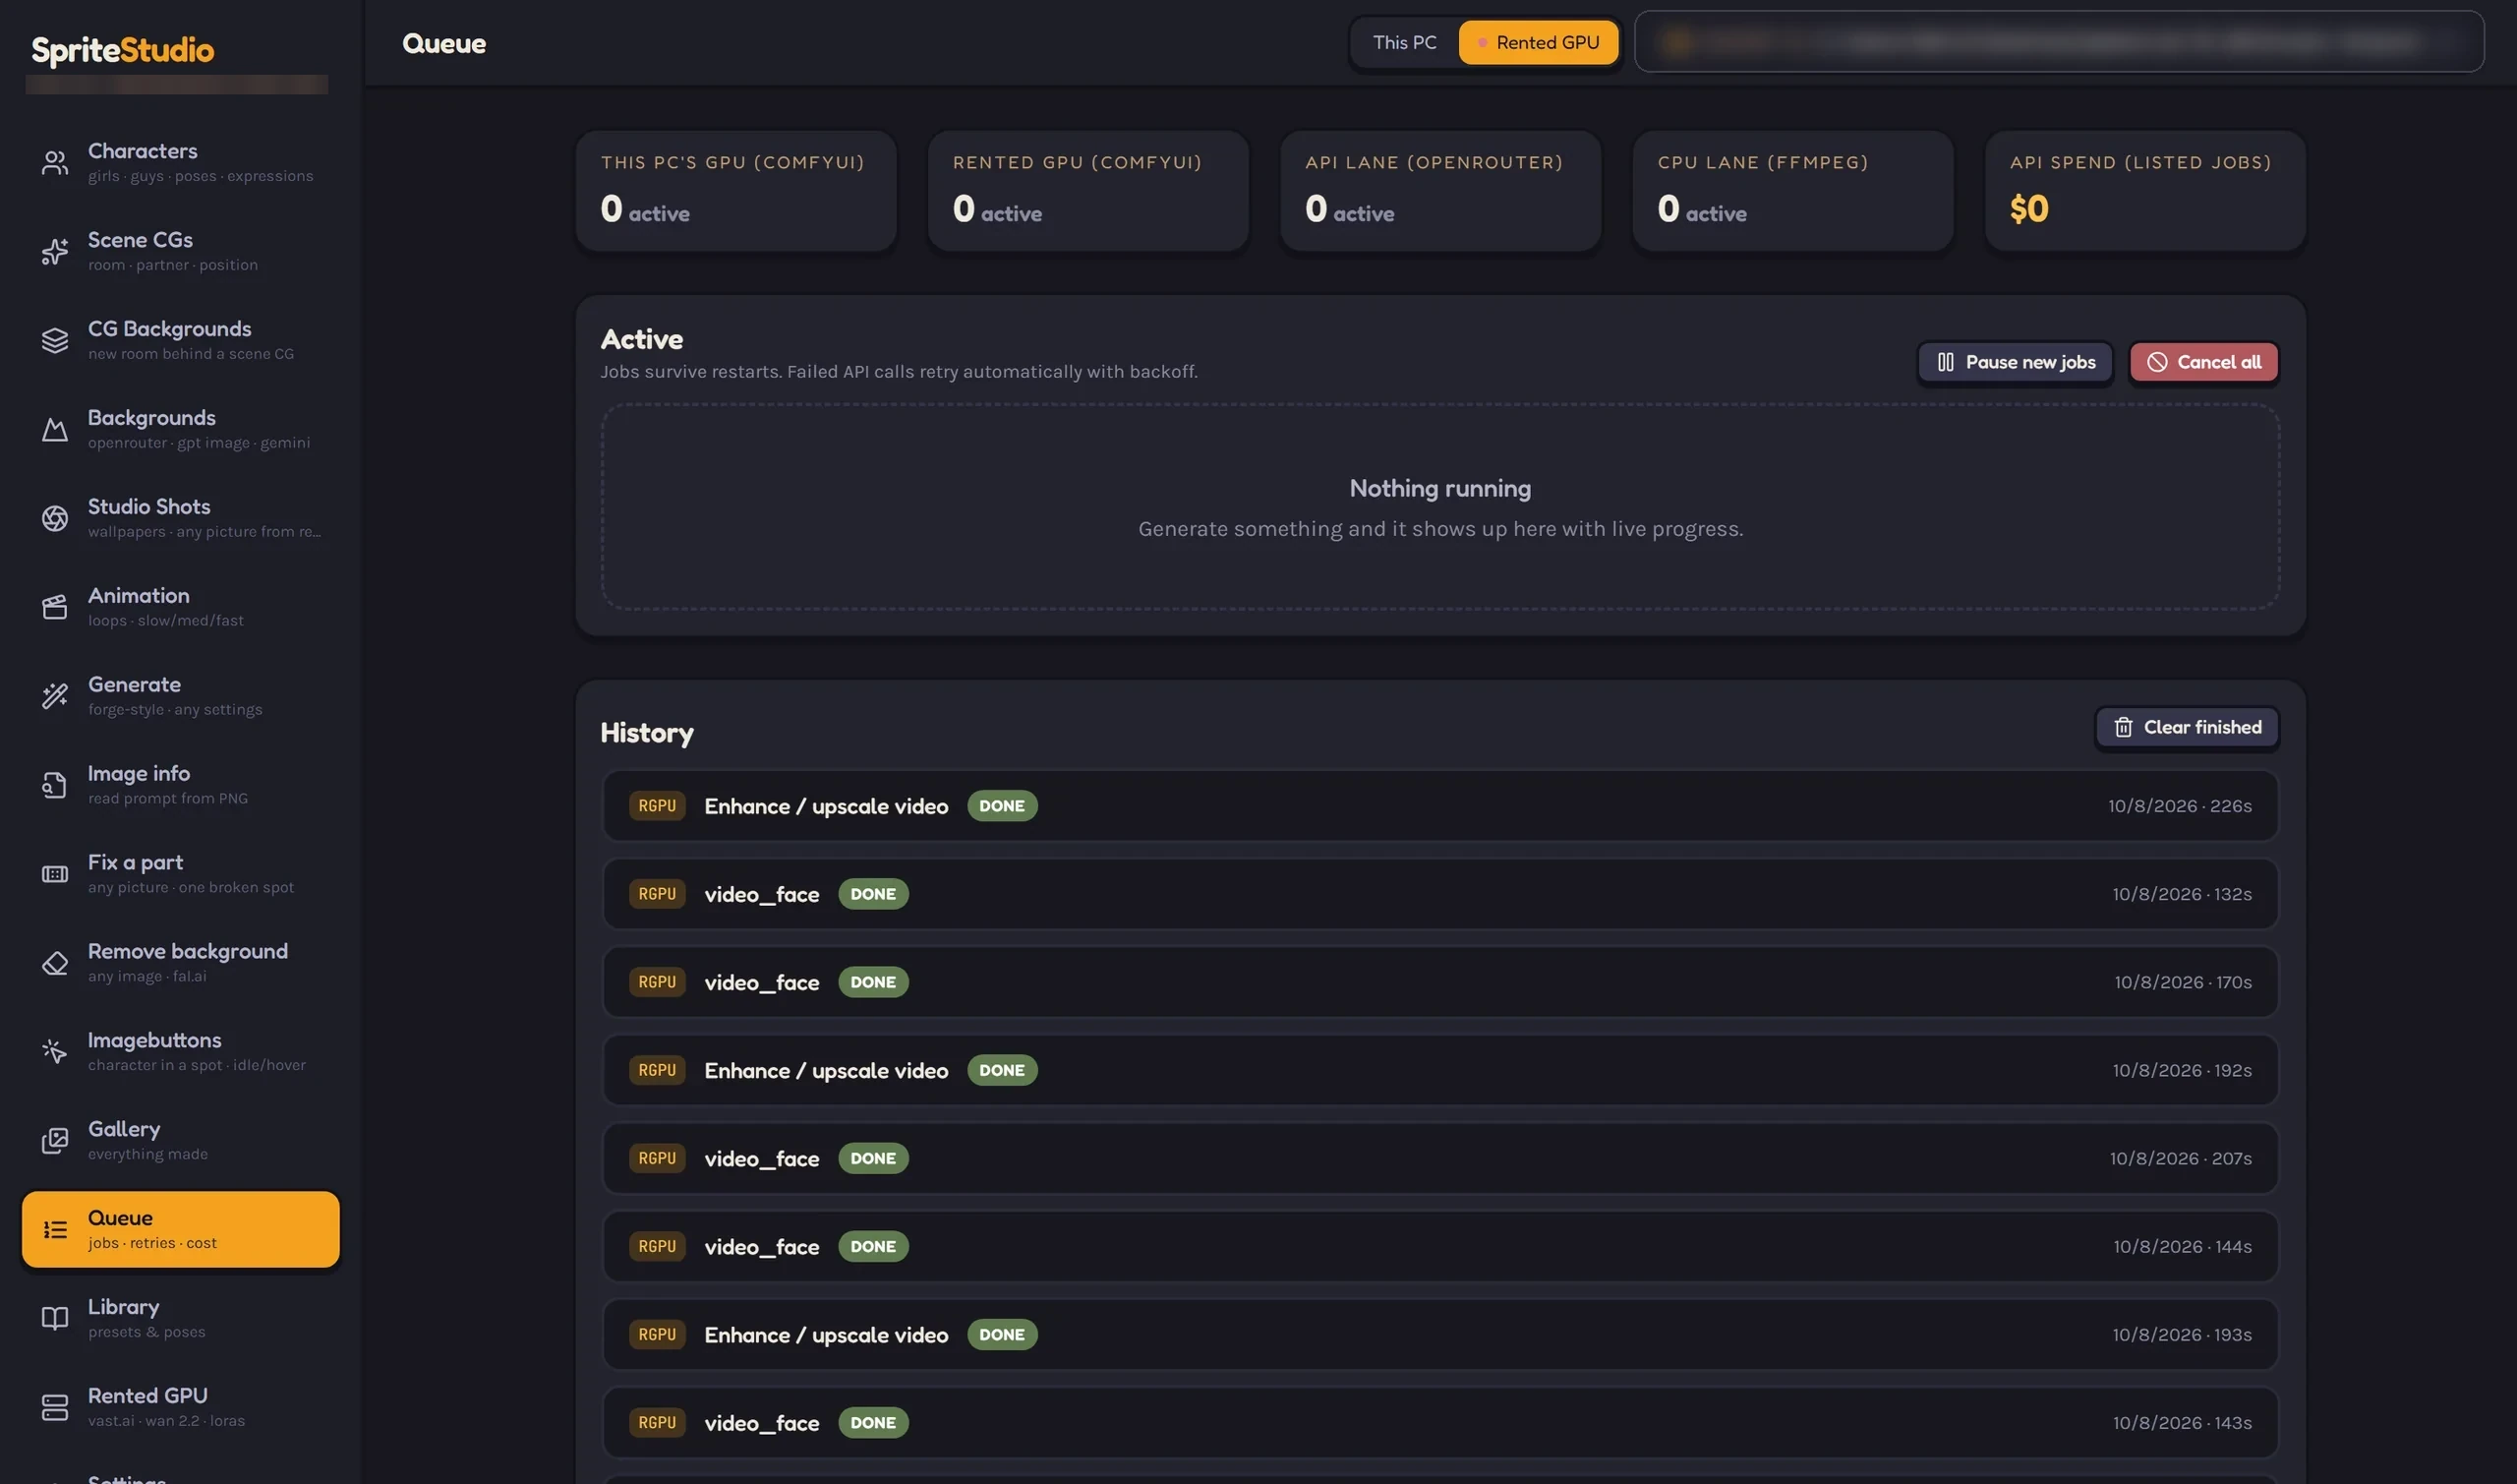Click the Imagebuttons cursor icon
The height and width of the screenshot is (1484, 2517).
click(x=55, y=1052)
